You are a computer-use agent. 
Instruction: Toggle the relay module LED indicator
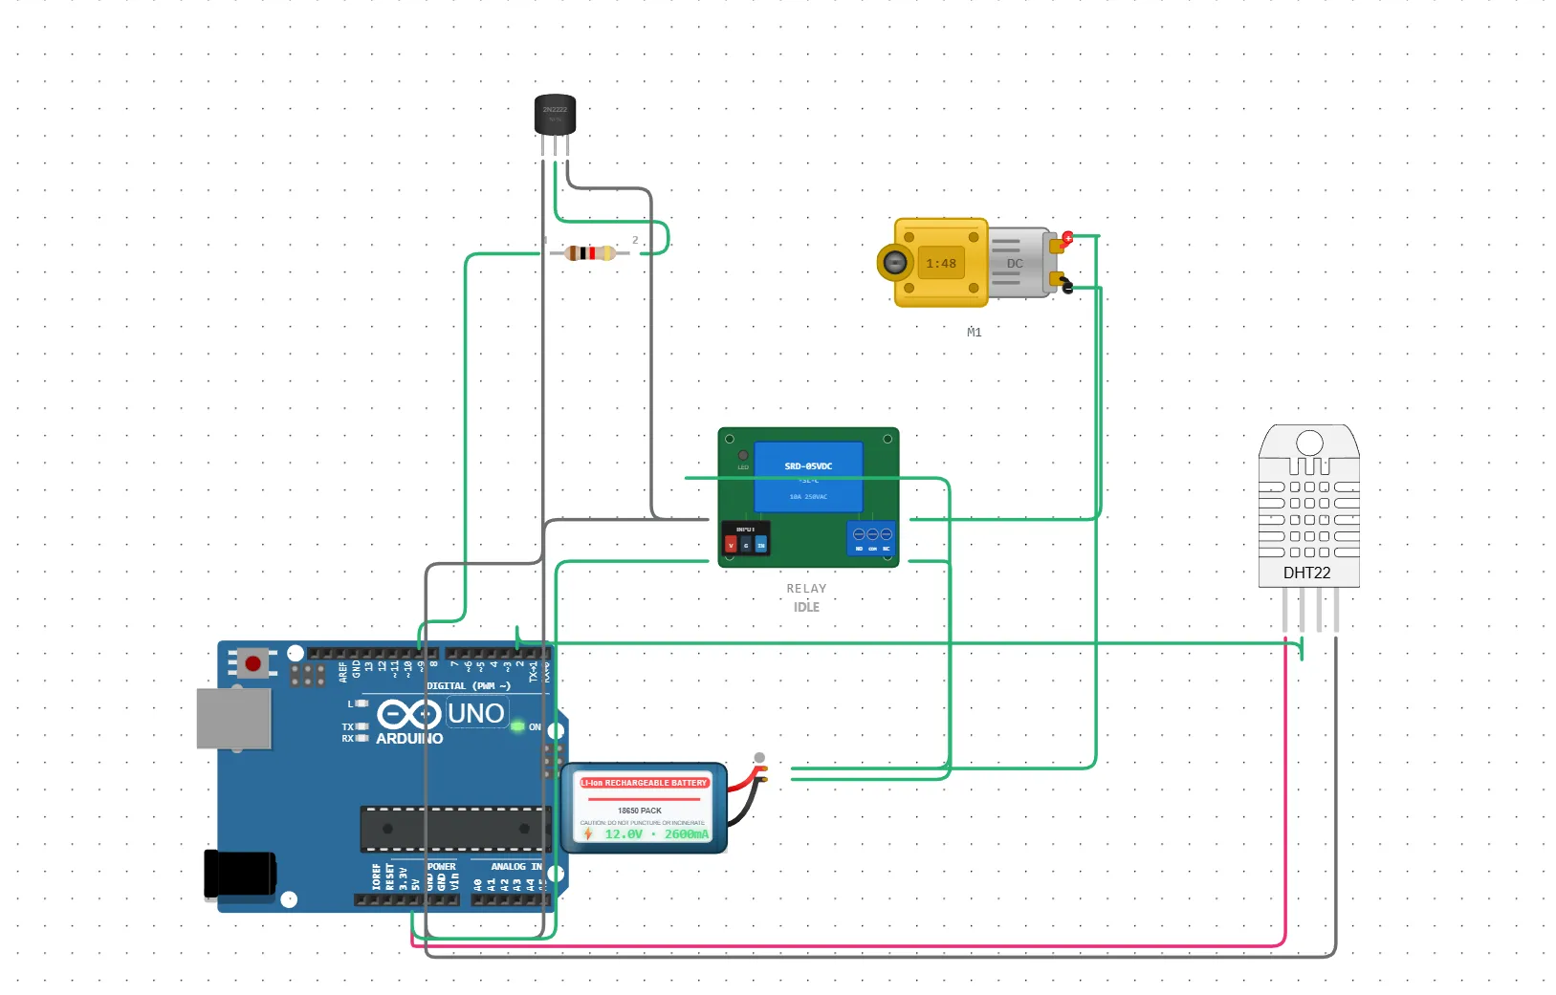click(x=742, y=457)
